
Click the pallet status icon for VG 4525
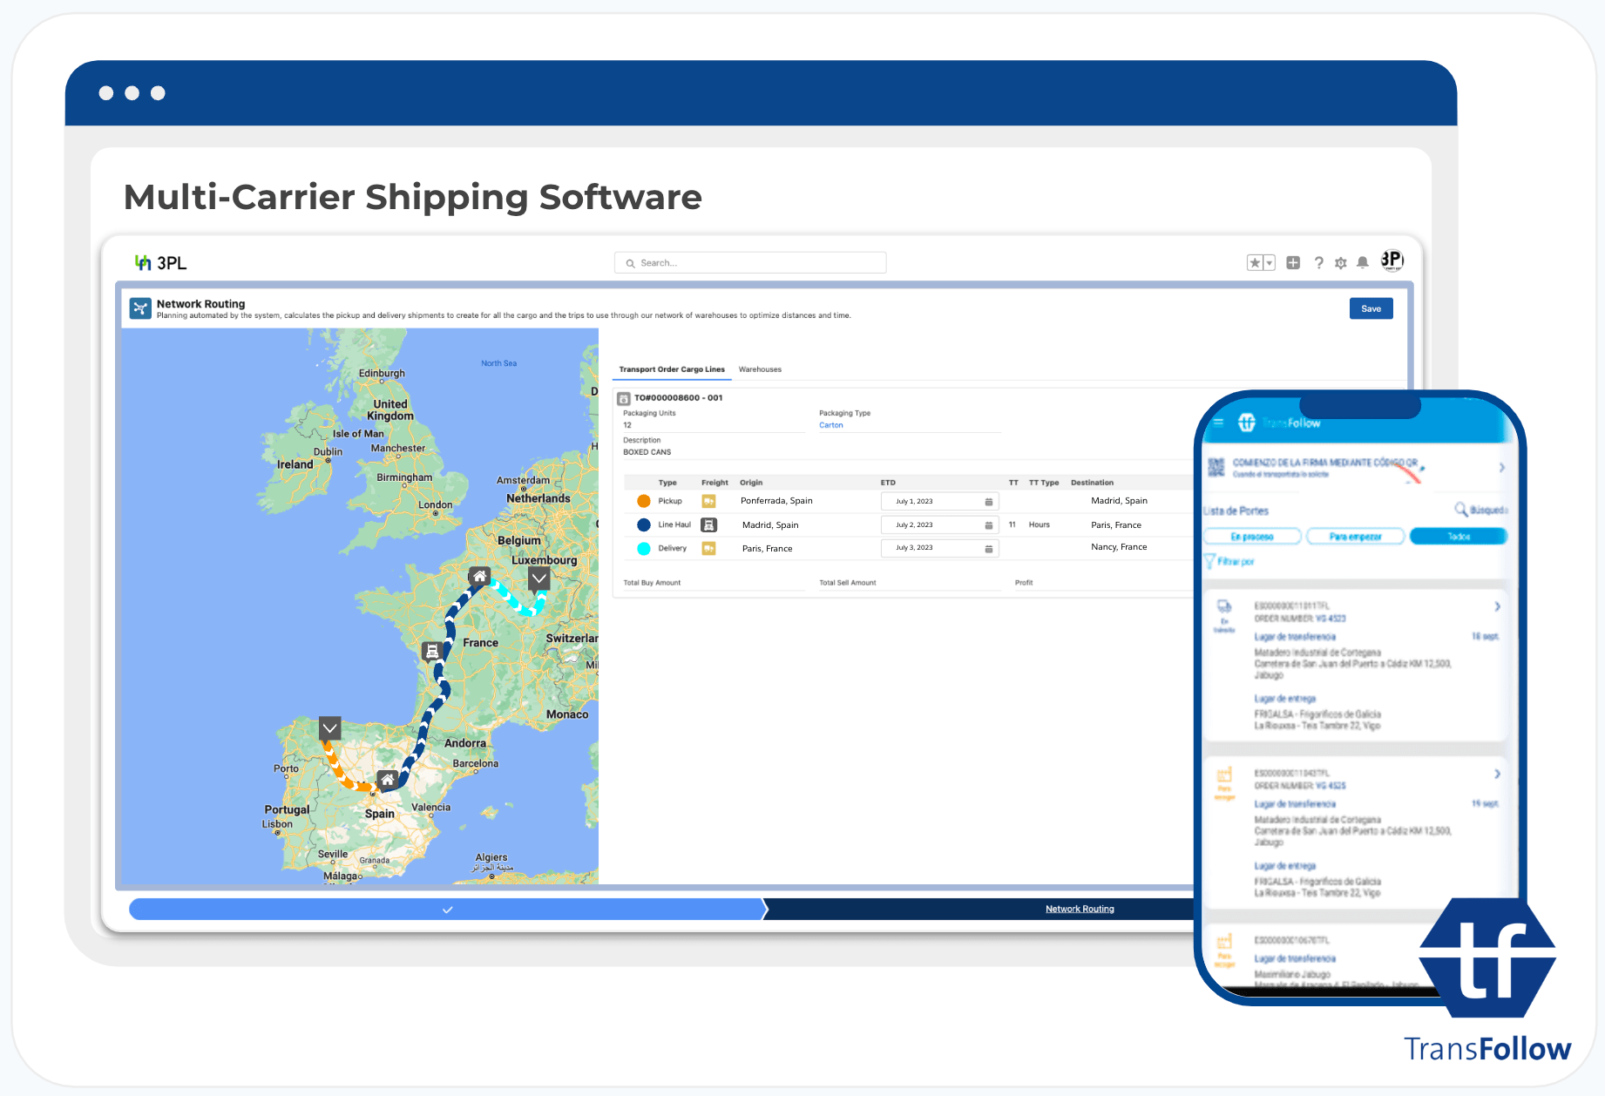click(x=1224, y=775)
